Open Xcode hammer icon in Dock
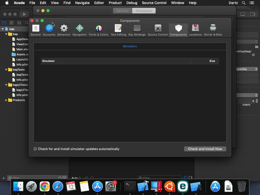This screenshot has height=195, width=260. tap(143, 186)
